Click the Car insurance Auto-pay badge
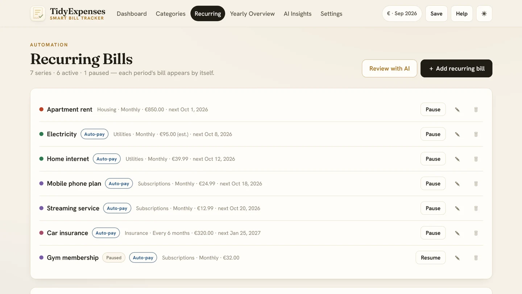The height and width of the screenshot is (294, 522). point(106,233)
